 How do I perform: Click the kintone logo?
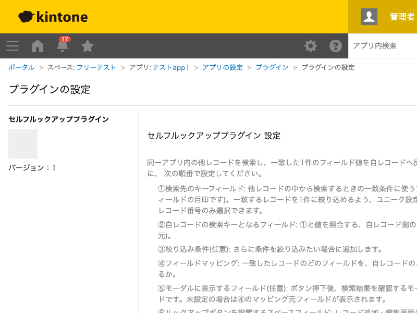[53, 17]
